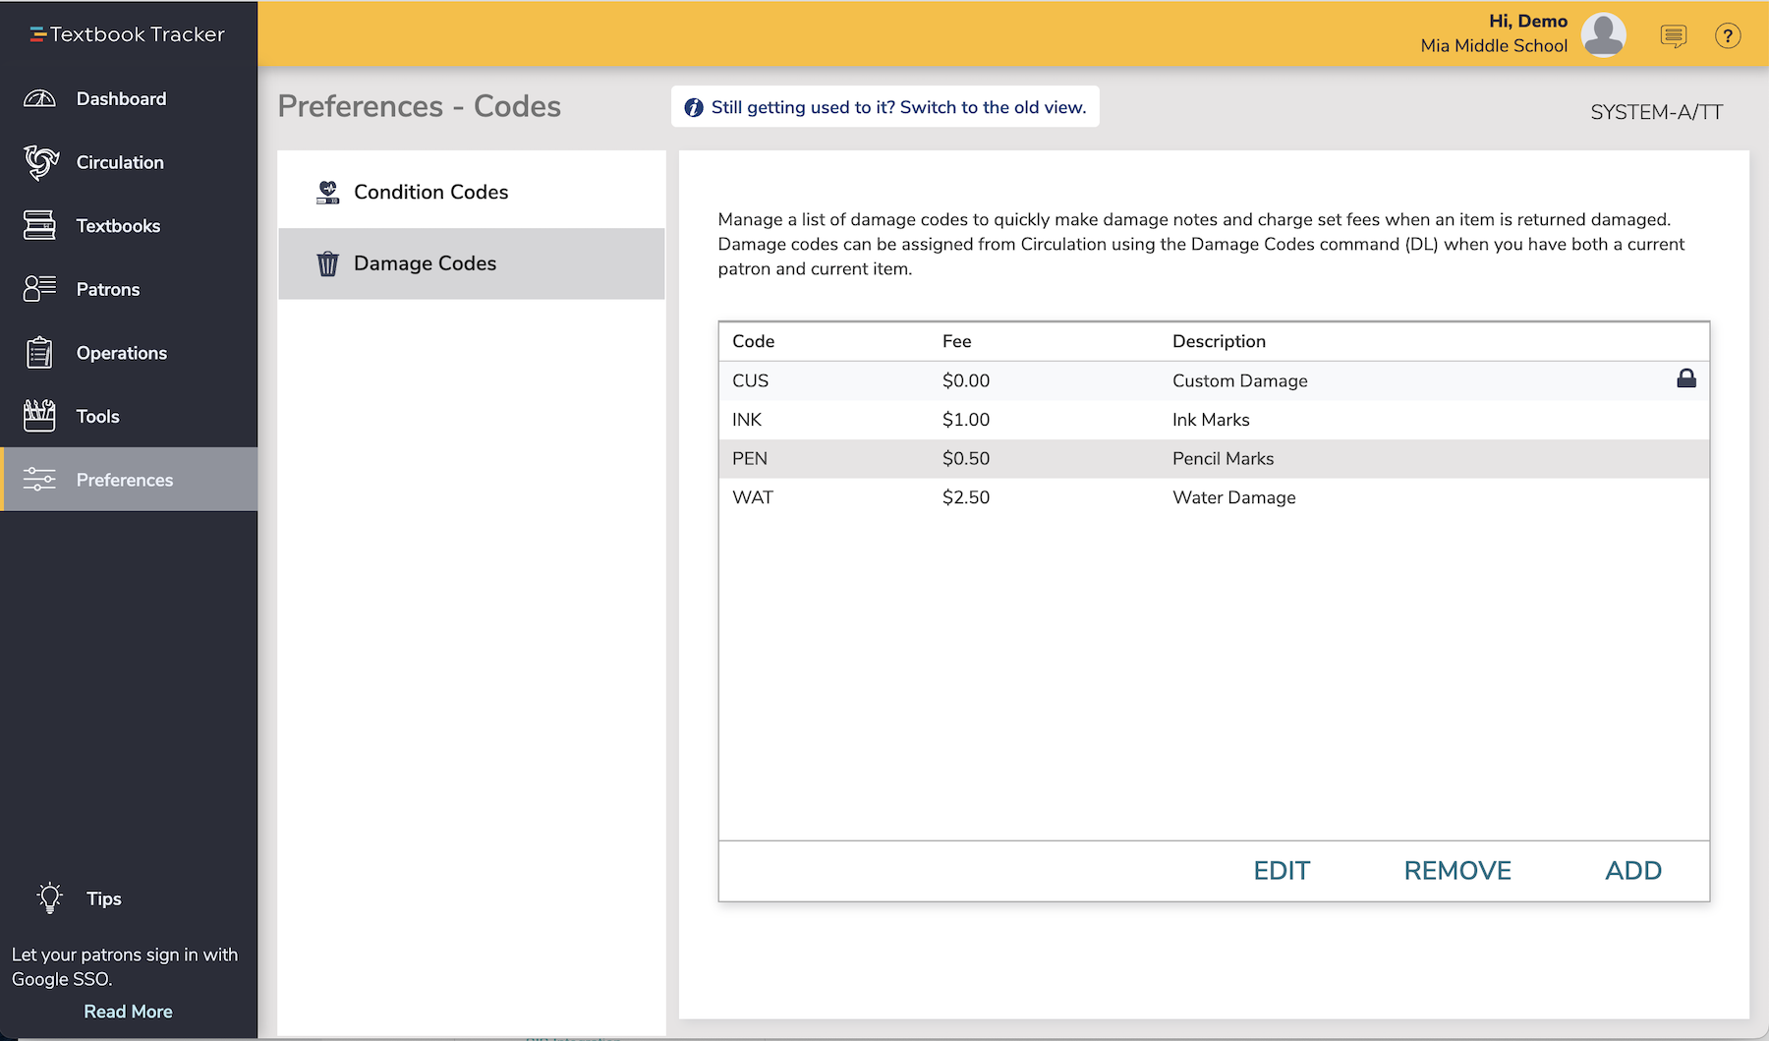Image resolution: width=1769 pixels, height=1041 pixels.
Task: Open Textbooks using the book stack icon
Action: pos(39,225)
